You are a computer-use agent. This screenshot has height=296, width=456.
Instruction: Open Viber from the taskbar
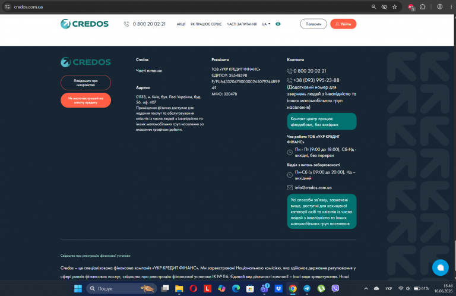click(x=335, y=288)
